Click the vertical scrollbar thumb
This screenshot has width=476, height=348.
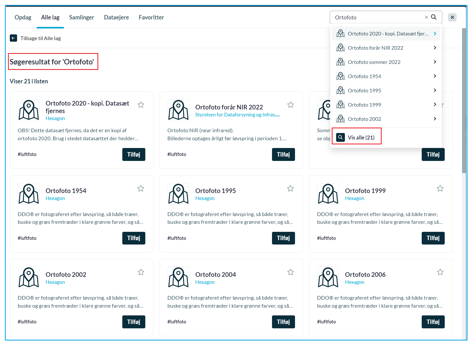(464, 101)
